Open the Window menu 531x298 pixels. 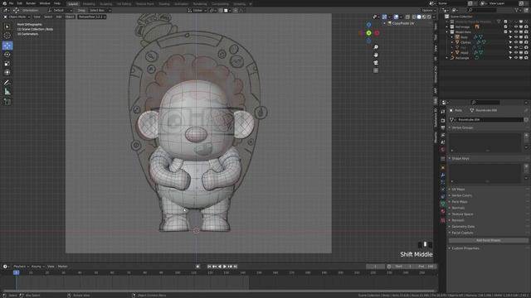pos(45,3)
